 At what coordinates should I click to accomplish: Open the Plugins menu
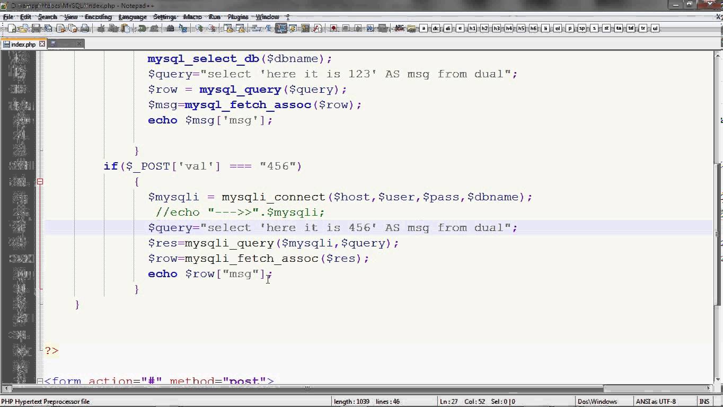point(238,17)
